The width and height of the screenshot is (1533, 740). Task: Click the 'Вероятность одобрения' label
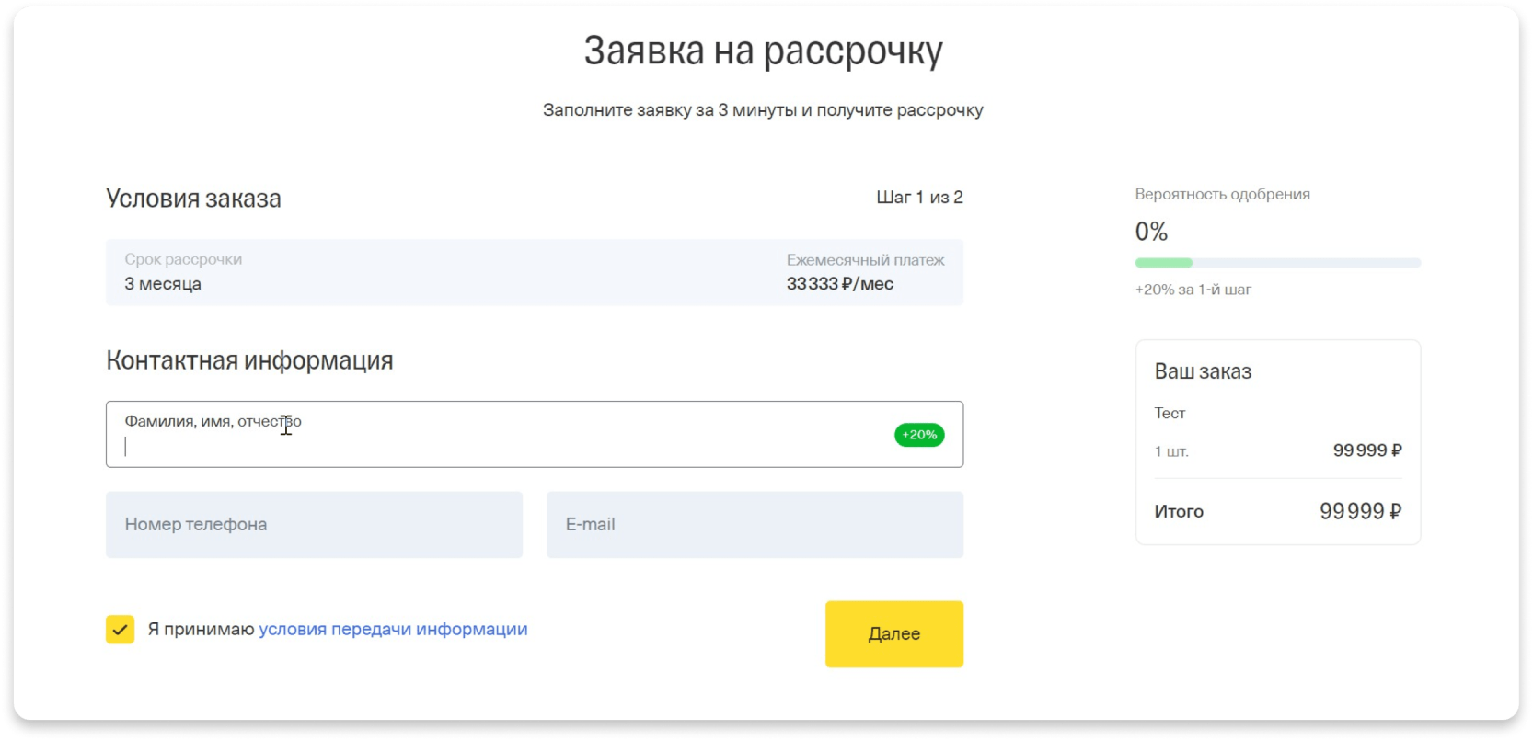1222,195
